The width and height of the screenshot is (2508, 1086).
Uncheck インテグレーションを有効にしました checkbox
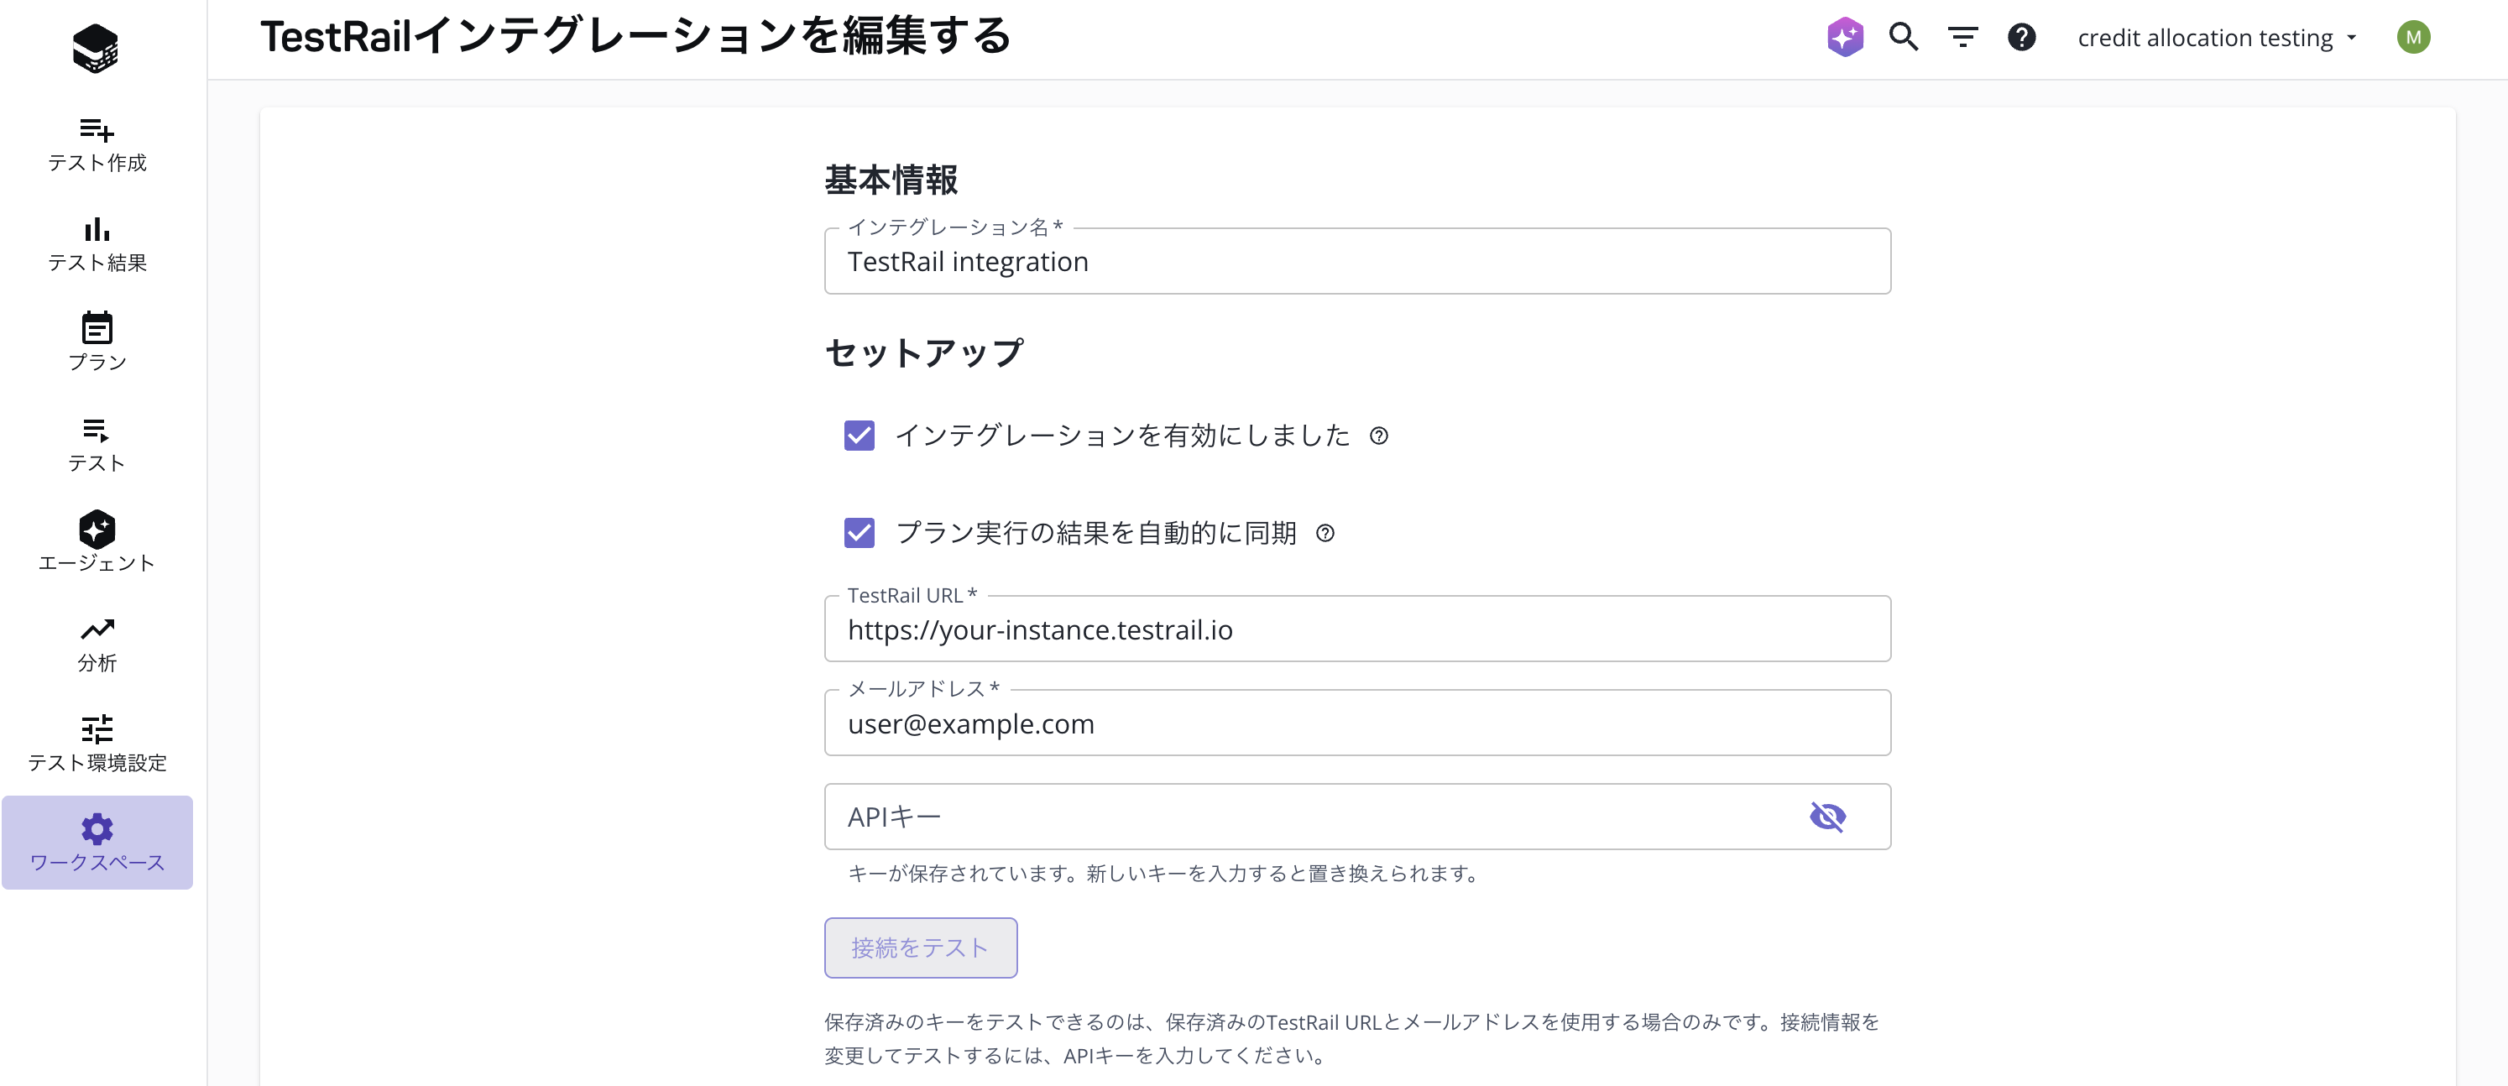[860, 435]
